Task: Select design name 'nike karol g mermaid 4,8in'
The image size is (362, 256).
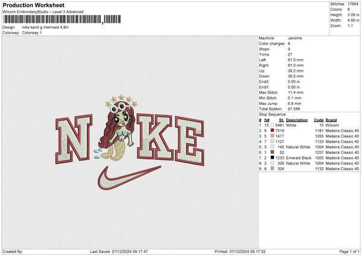Action: [45, 27]
